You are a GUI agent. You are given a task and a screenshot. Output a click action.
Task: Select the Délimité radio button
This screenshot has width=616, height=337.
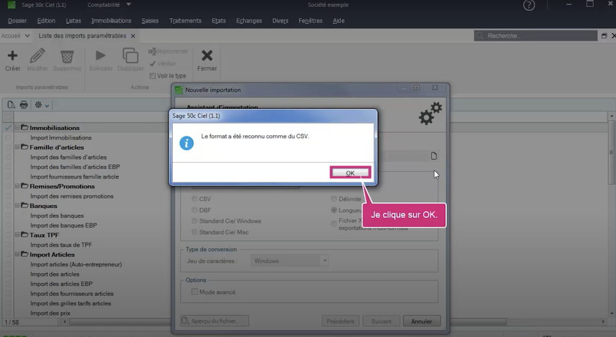tap(334, 199)
